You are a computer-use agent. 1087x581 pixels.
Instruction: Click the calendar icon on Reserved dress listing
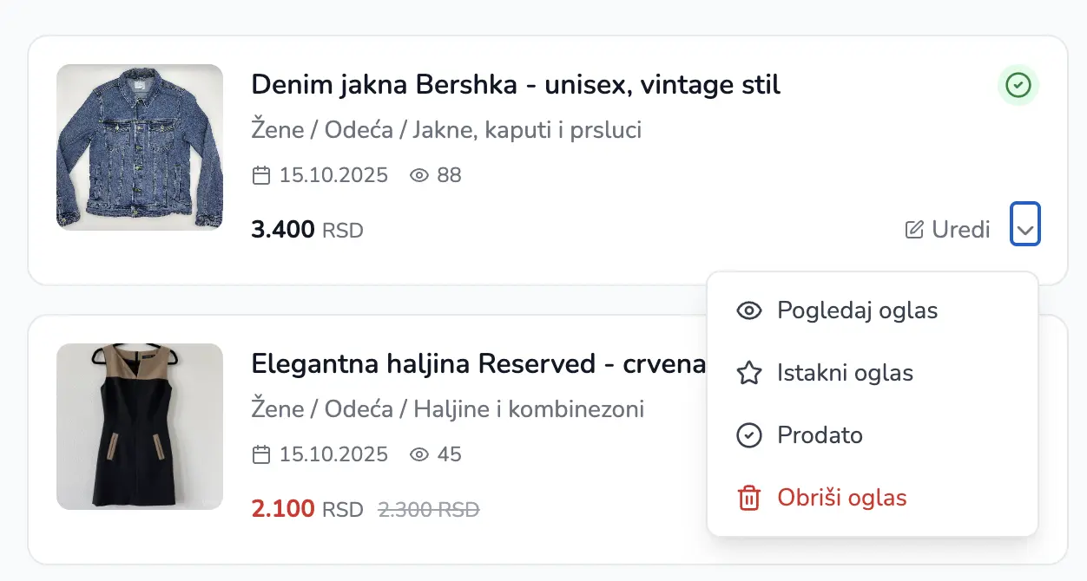pyautogui.click(x=260, y=454)
